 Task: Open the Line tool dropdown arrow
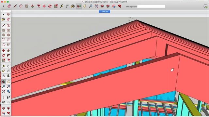click(x=17, y=6)
